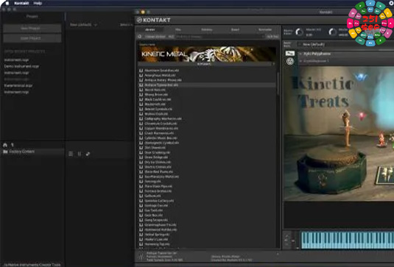The width and height of the screenshot is (394, 267).
Task: Click the arrow right of the Instruments bar
Action: tap(274, 64)
